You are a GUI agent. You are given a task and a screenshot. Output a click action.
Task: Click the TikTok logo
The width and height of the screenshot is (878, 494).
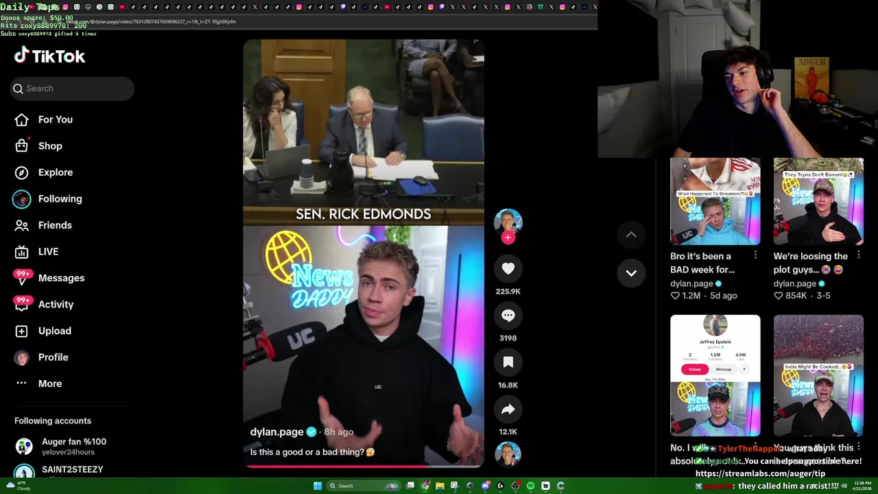pos(49,56)
